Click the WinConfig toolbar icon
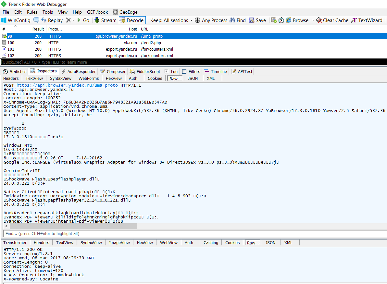Viewport: 387px width, 284px height. coord(4,20)
